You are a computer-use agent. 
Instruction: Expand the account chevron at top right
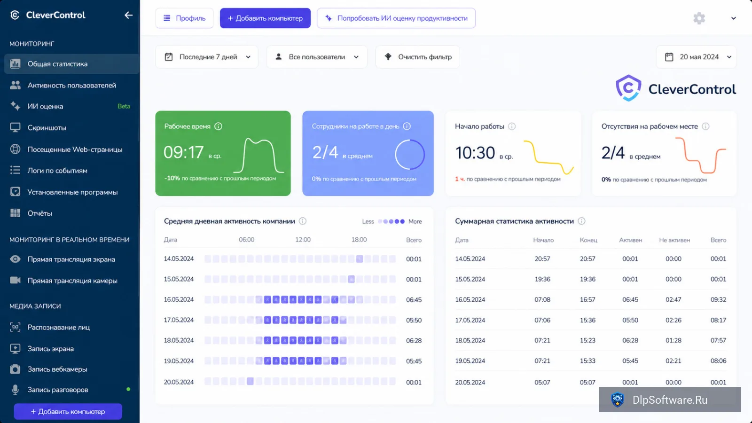[733, 18]
